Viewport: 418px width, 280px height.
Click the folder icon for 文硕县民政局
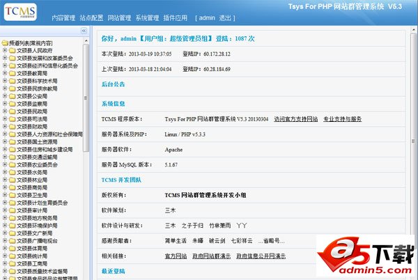[x=13, y=111]
